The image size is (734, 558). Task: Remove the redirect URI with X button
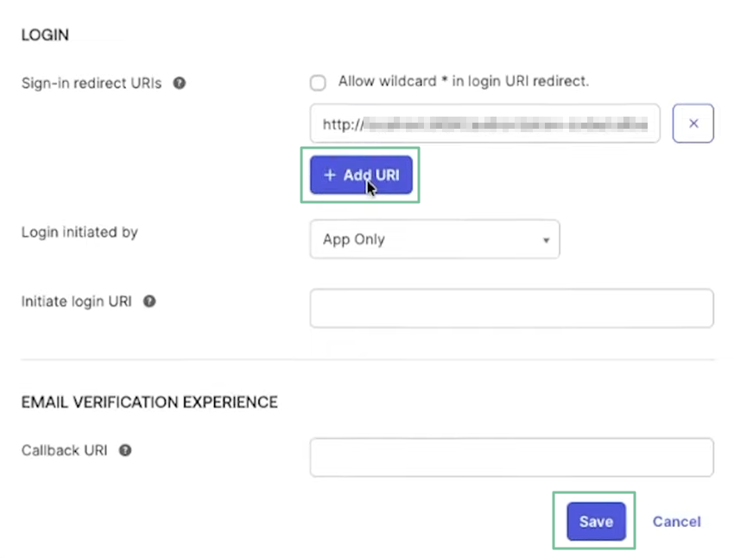(693, 124)
